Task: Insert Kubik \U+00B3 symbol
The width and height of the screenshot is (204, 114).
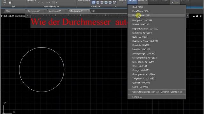Action: [157, 87]
